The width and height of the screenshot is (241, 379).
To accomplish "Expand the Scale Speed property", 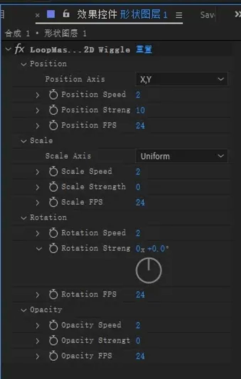I will coord(38,172).
